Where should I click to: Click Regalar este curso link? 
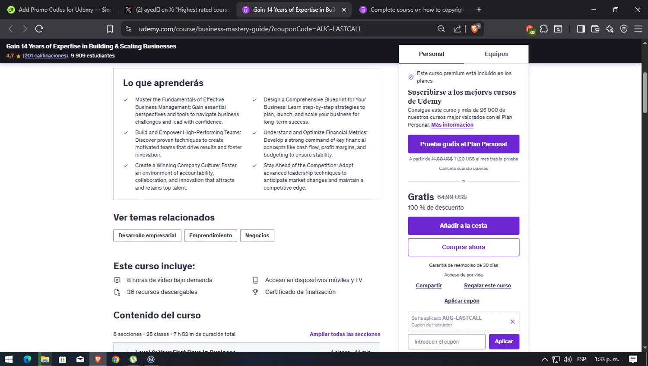487,286
